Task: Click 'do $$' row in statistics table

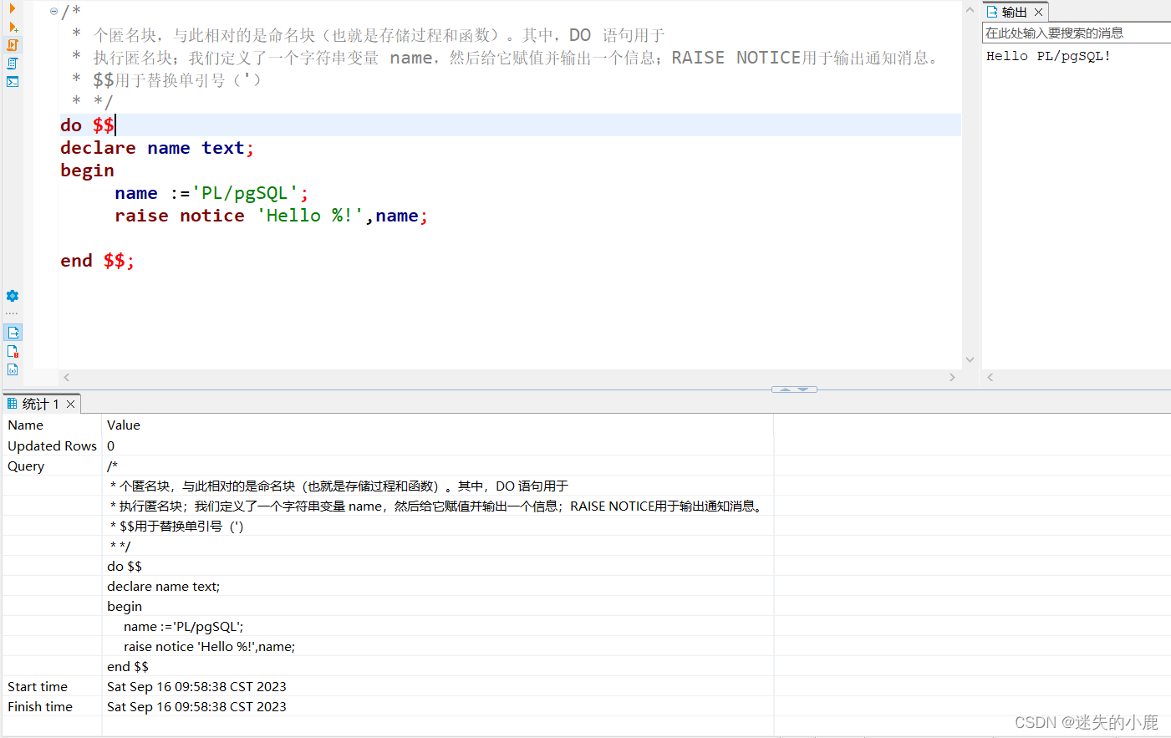Action: pos(125,567)
